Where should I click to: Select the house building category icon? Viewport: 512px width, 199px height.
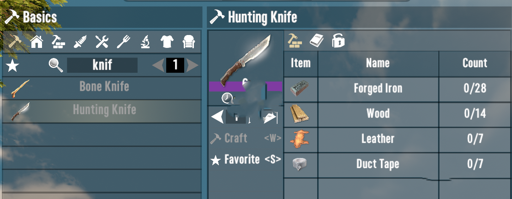click(x=37, y=42)
